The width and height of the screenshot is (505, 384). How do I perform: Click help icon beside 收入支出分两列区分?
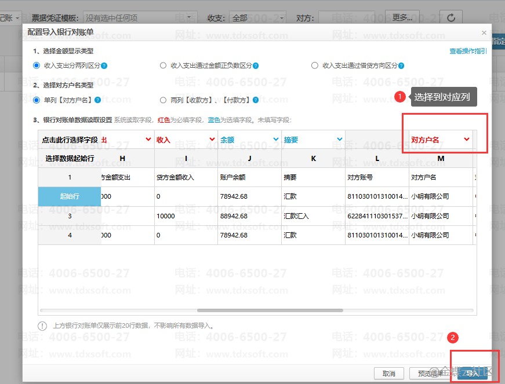coord(104,66)
